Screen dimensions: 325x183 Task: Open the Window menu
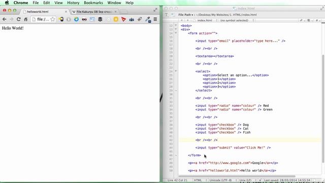point(114,3)
